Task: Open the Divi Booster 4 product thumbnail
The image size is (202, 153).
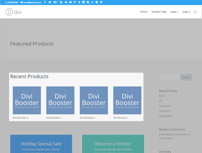Action: [x=27, y=100]
